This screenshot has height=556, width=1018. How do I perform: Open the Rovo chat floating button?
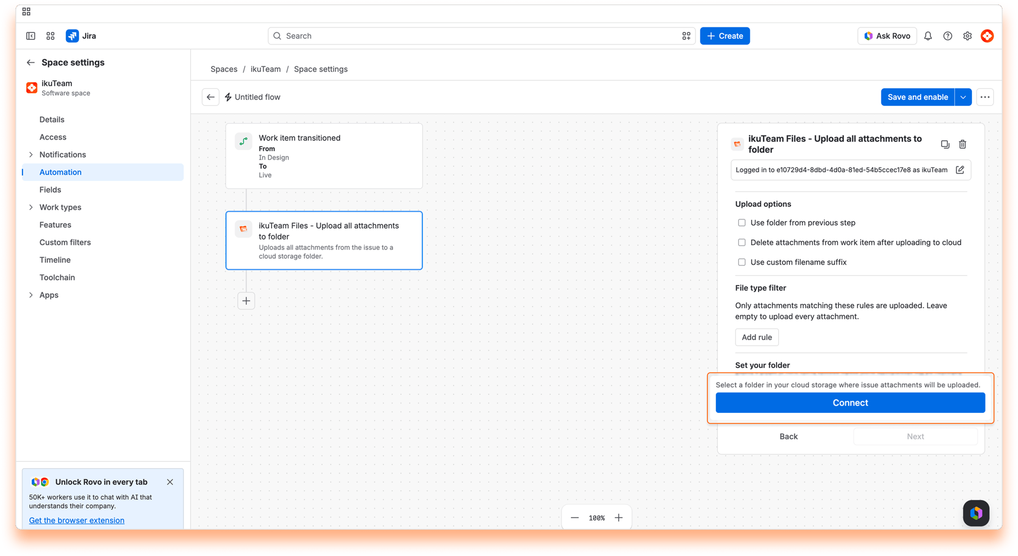[x=976, y=513]
